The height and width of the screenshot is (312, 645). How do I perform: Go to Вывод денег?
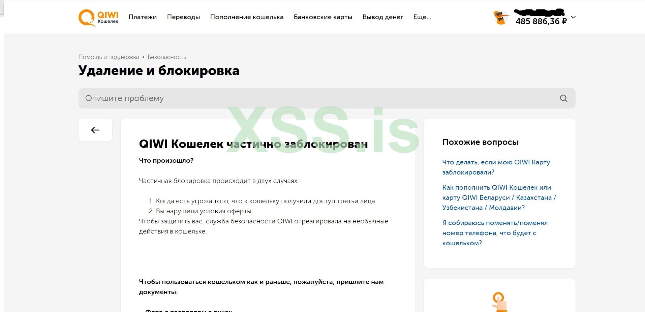[x=383, y=17]
